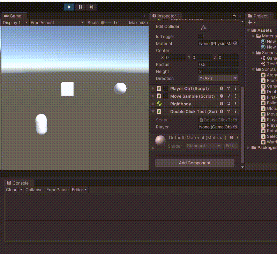The image size is (277, 254).
Task: Click the Center X input field
Action: pos(175,58)
